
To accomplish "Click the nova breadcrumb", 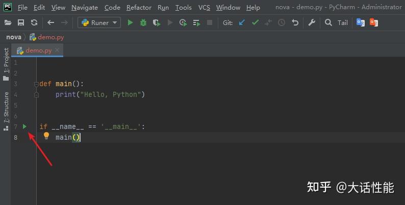I will coord(14,37).
